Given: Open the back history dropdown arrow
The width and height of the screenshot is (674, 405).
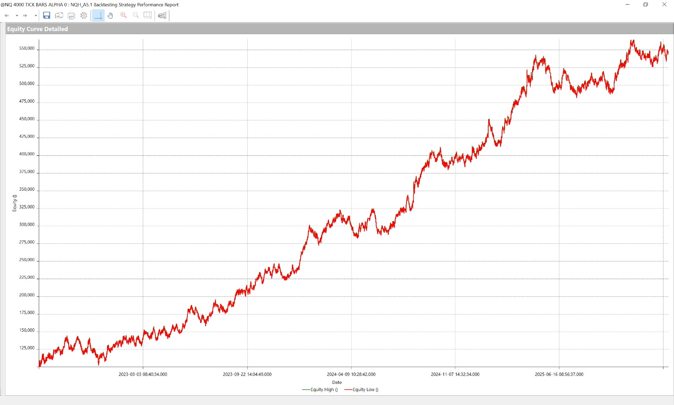Looking at the screenshot, I should pyautogui.click(x=17, y=16).
